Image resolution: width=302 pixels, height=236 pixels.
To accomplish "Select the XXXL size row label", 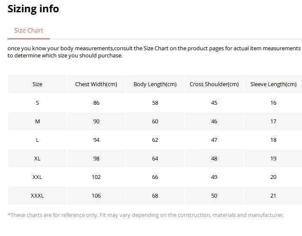I will (x=37, y=195).
